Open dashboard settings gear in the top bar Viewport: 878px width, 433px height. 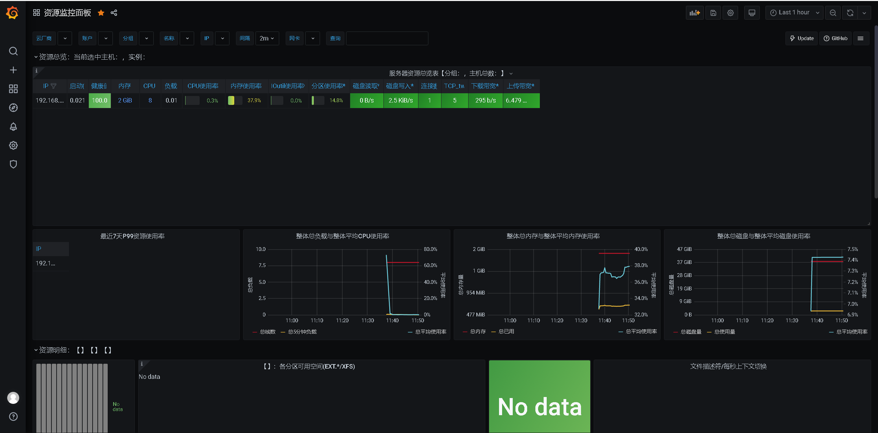(731, 13)
